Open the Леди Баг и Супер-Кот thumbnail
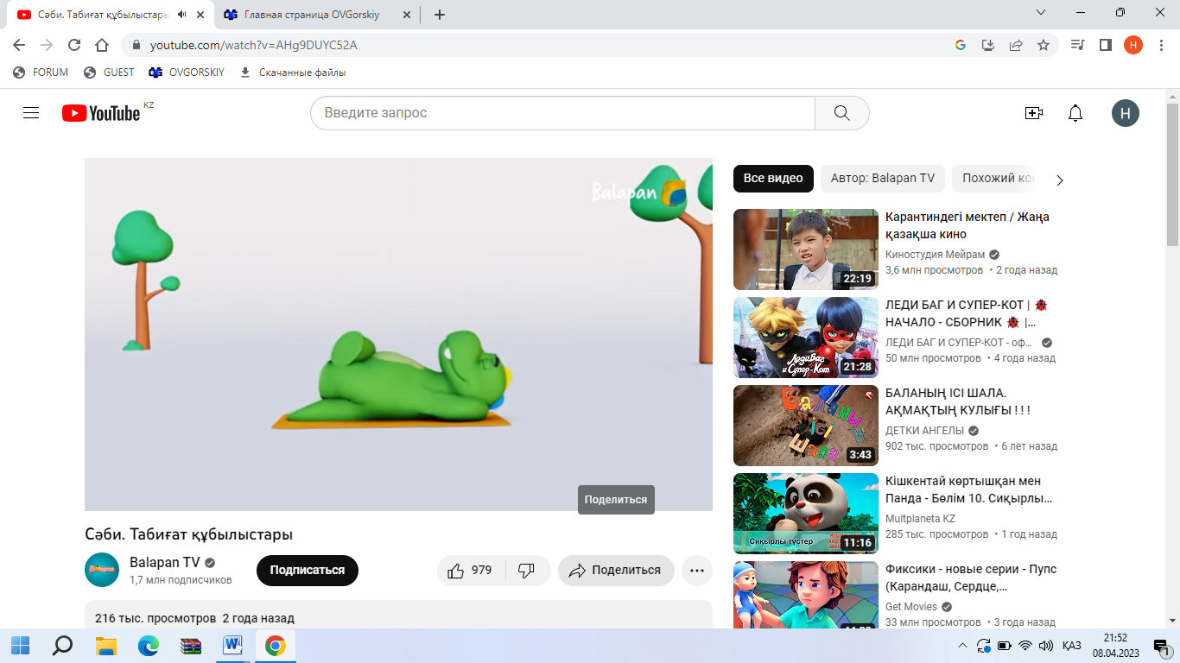Viewport: 1180px width, 663px height. coord(806,338)
